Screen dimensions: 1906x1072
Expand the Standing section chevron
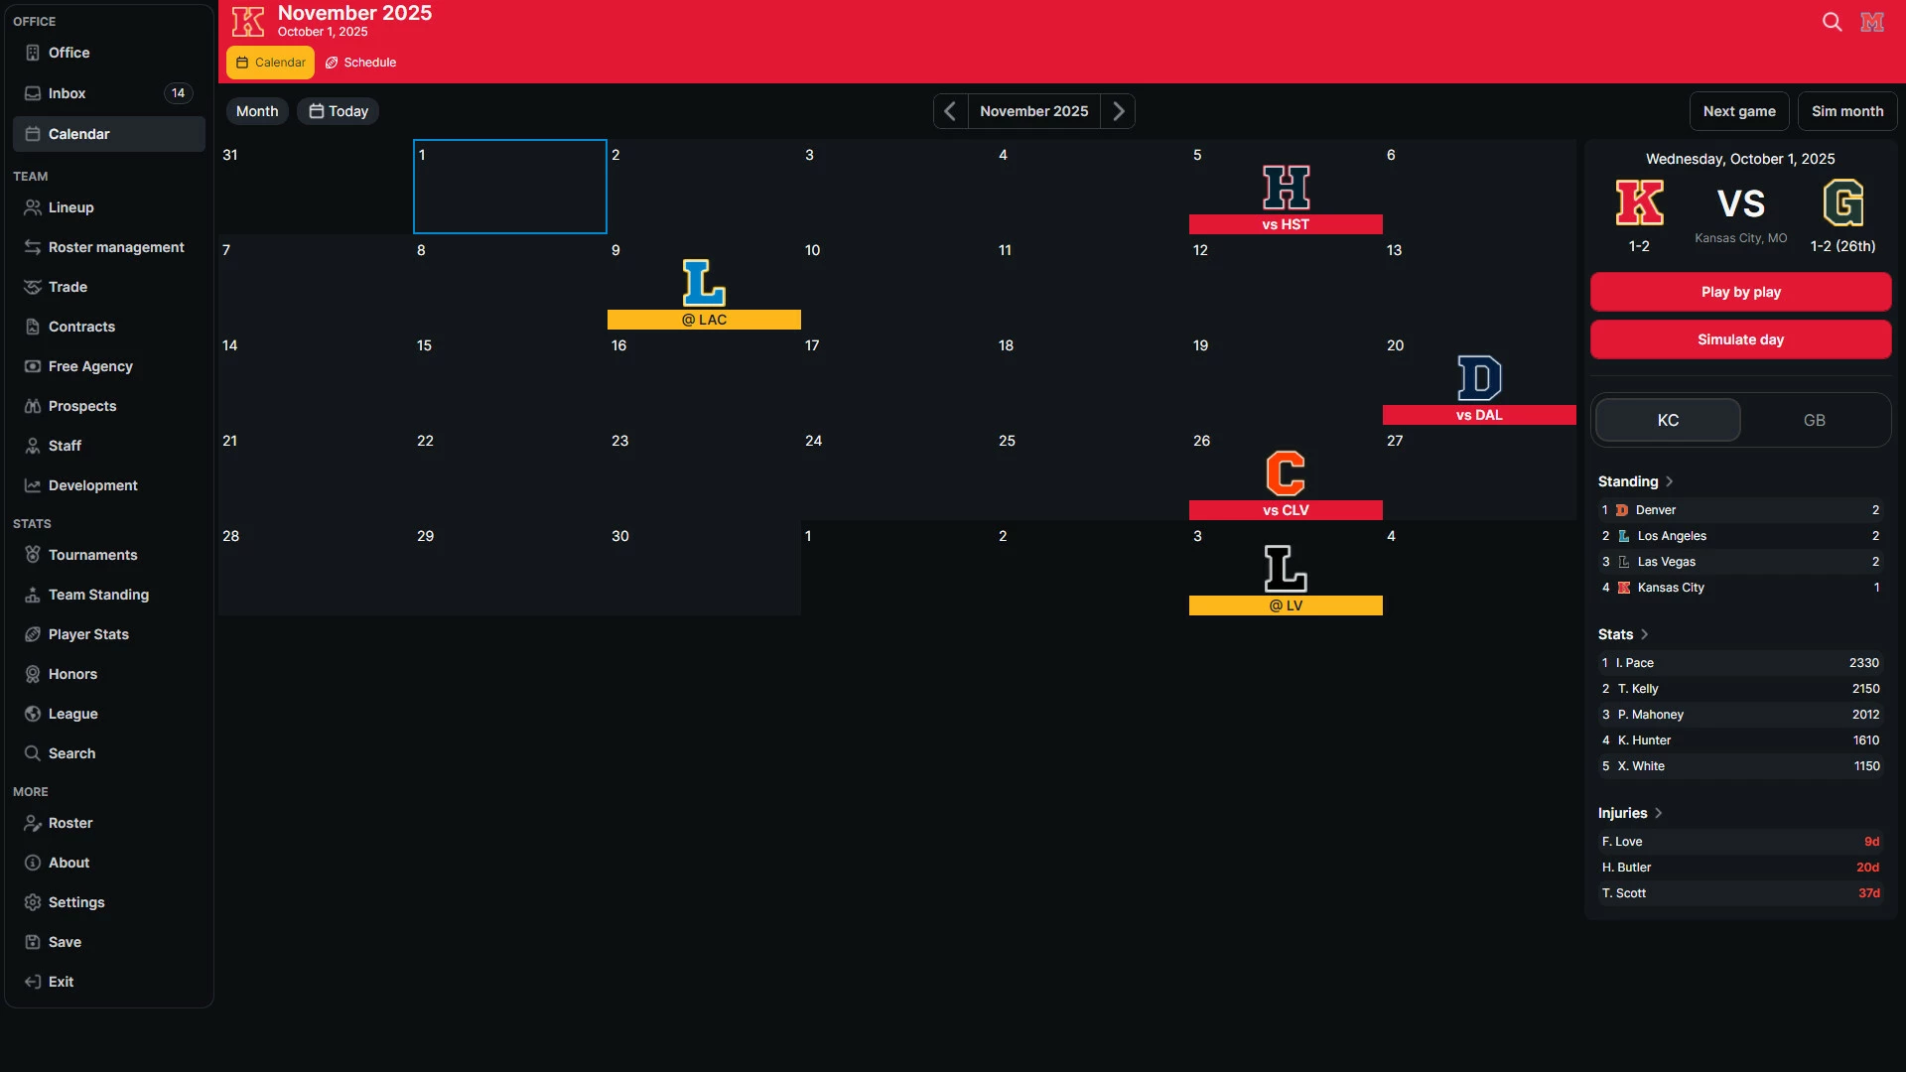coord(1670,481)
